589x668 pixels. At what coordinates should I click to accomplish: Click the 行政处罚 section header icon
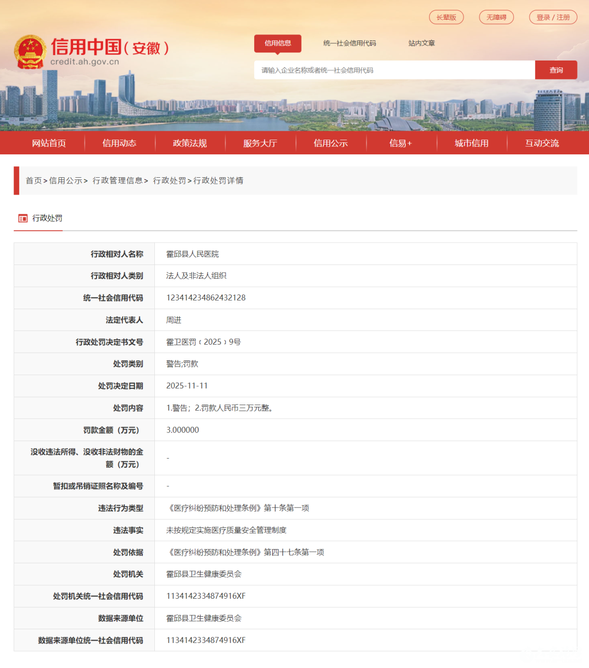pos(22,218)
